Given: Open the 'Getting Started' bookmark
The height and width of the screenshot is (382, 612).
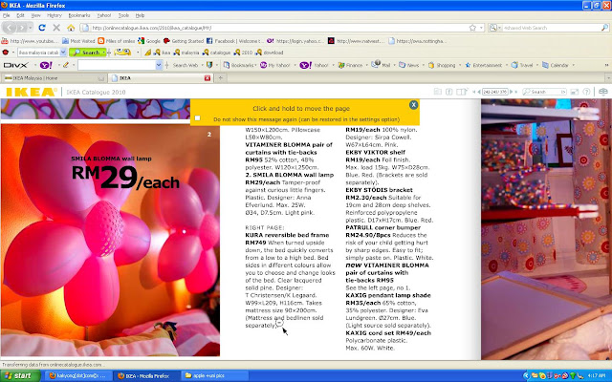Looking at the screenshot, I should tap(184, 41).
